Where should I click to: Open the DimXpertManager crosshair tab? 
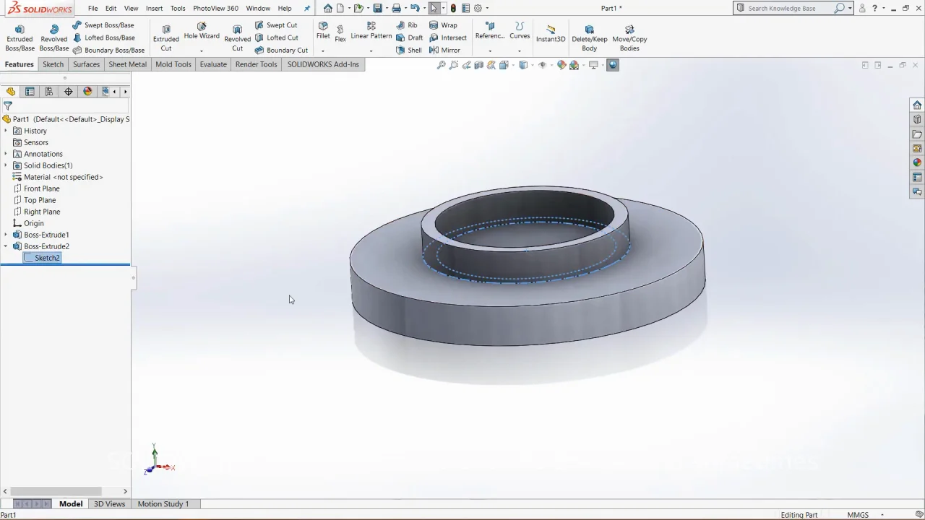pos(69,92)
